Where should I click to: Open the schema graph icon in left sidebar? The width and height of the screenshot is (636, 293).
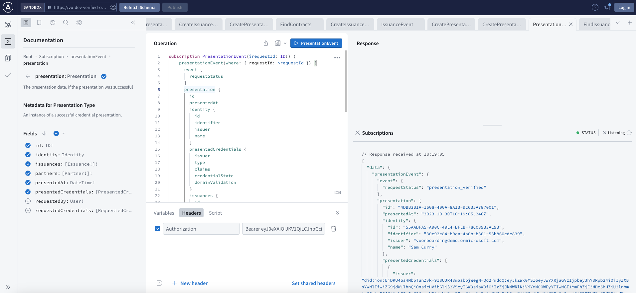tap(8, 25)
